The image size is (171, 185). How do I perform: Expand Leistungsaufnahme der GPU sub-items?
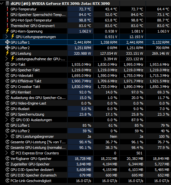click(x=7, y=59)
